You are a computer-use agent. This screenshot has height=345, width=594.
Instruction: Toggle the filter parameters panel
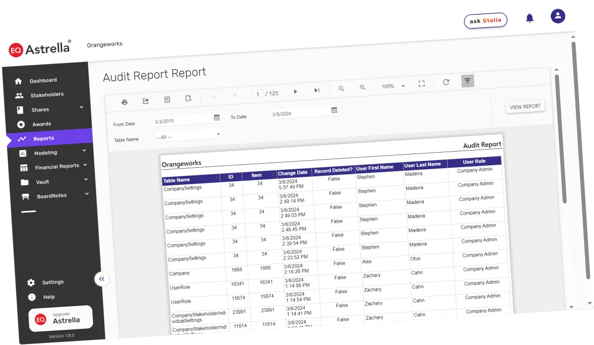(467, 81)
